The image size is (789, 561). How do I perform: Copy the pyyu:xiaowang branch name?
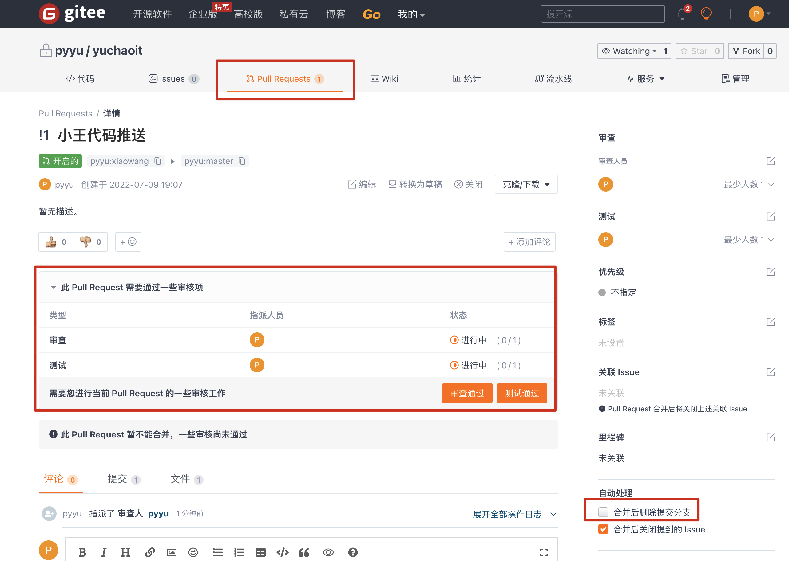[x=158, y=161]
